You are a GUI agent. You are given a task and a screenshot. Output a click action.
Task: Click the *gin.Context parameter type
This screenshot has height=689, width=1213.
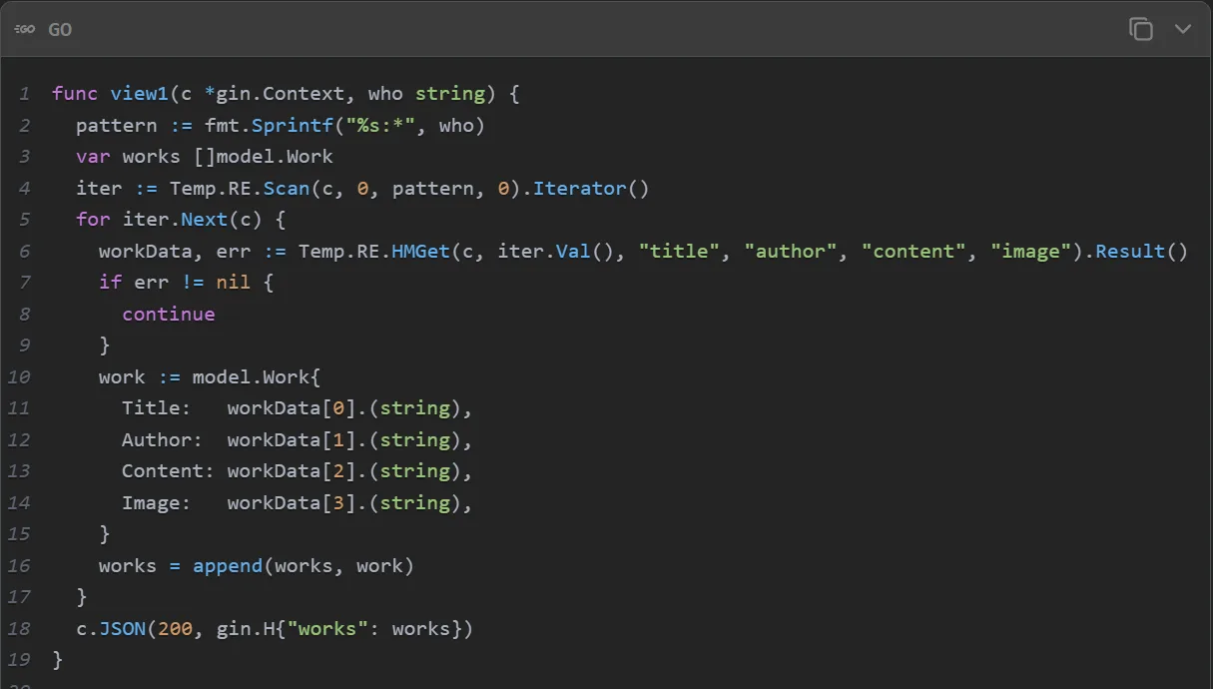(275, 94)
